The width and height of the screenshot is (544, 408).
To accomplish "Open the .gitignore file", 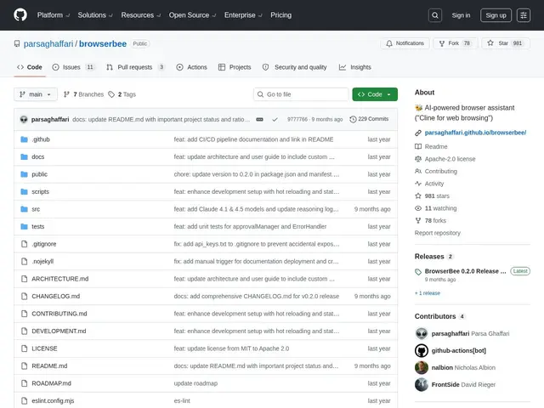I will [x=44, y=244].
